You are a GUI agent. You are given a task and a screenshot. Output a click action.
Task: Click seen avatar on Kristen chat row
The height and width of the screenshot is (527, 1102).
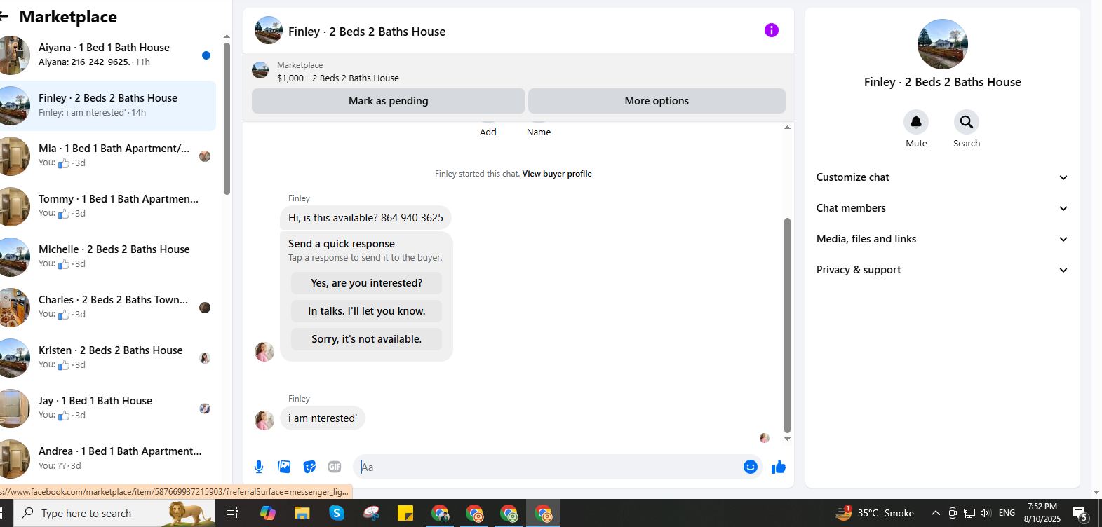tap(205, 358)
